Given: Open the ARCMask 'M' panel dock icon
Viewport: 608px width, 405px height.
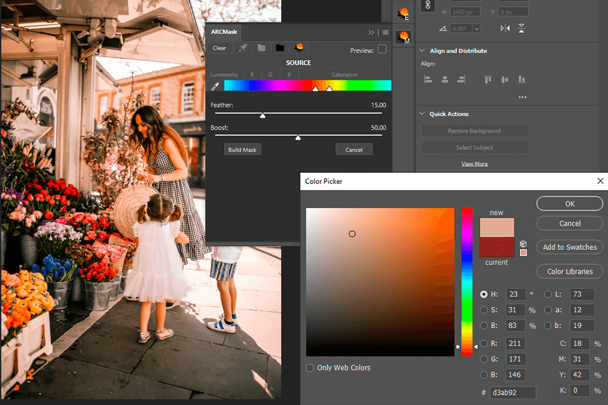Looking at the screenshot, I should point(403,37).
